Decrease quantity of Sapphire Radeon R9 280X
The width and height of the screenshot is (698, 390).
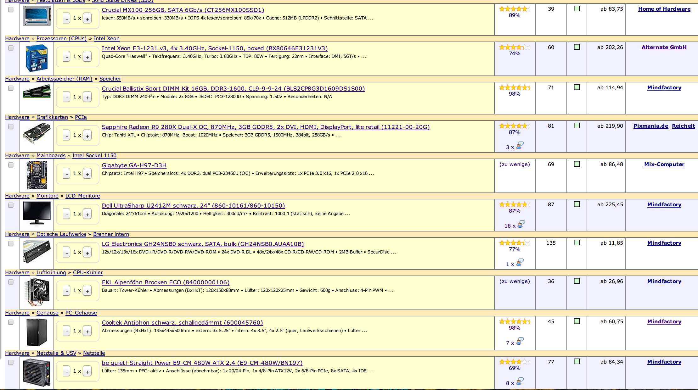(66, 135)
